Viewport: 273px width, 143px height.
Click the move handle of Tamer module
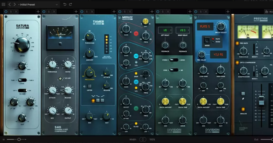coord(114,12)
